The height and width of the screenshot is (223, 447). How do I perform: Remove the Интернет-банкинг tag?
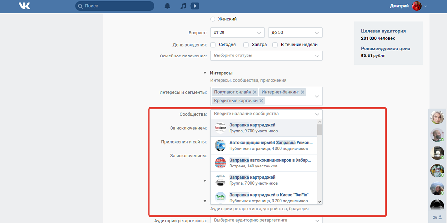point(303,92)
